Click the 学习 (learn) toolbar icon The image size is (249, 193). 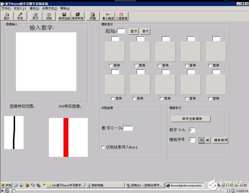pyautogui.click(x=35, y=16)
